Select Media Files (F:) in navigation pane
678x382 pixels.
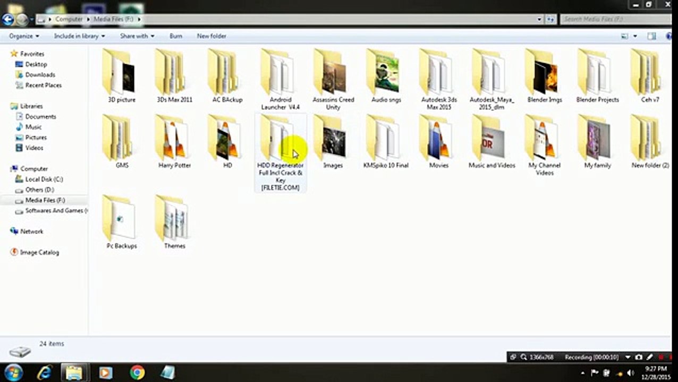tap(45, 200)
